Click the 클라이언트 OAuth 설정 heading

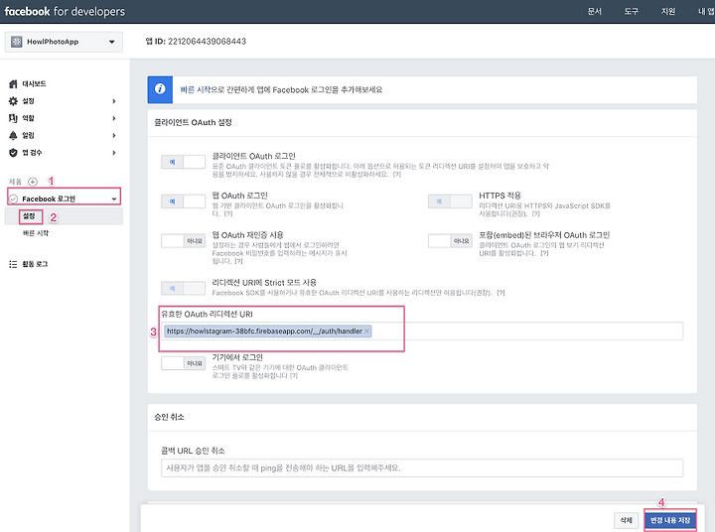click(194, 123)
